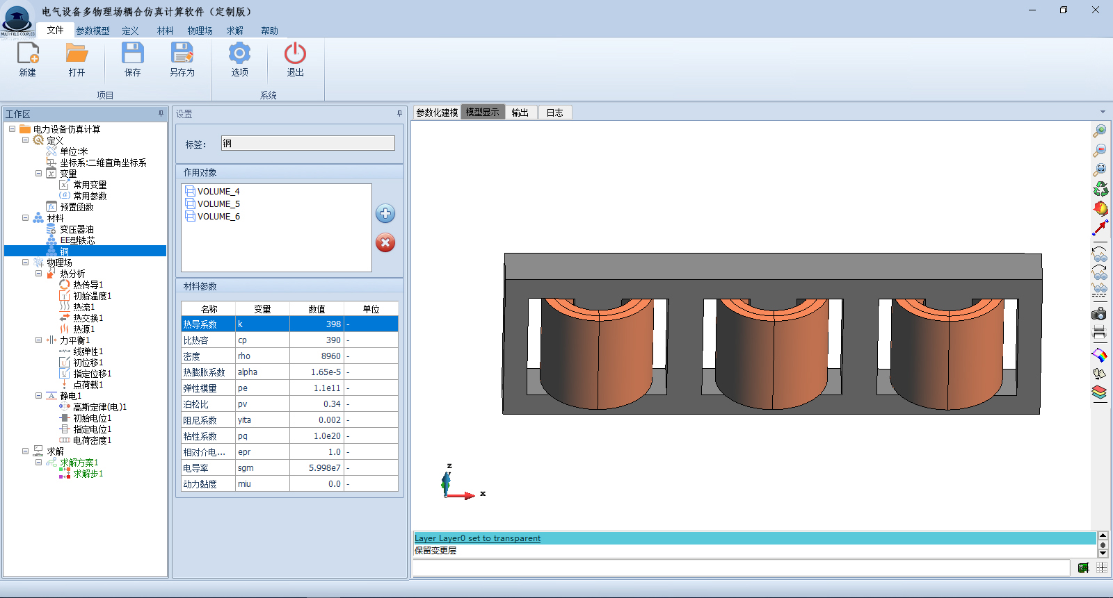Click the green recycle refresh icon
The height and width of the screenshot is (598, 1113).
pos(1100,189)
